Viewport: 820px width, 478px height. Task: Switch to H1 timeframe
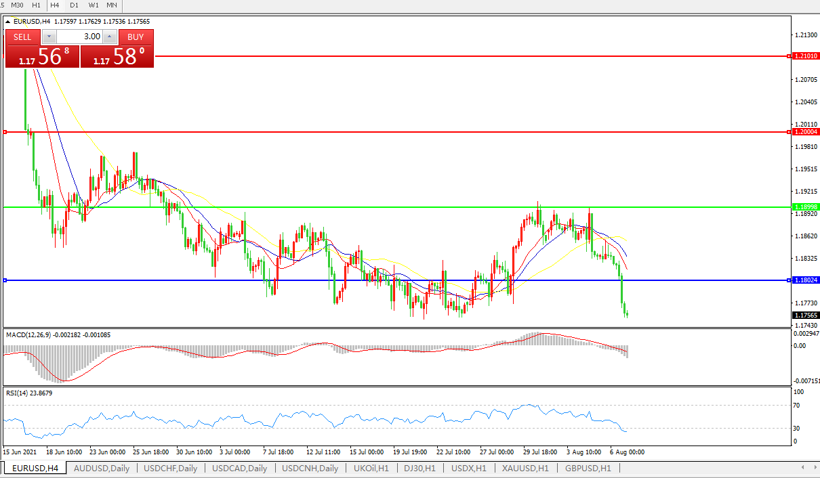tap(36, 5)
